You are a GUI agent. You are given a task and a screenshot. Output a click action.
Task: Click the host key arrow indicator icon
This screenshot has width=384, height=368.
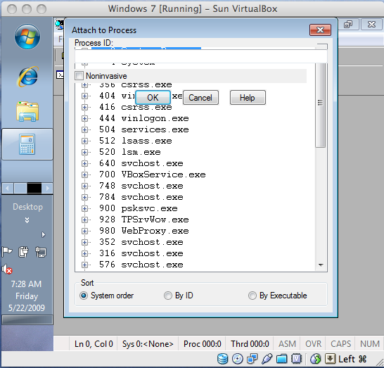tap(330, 359)
